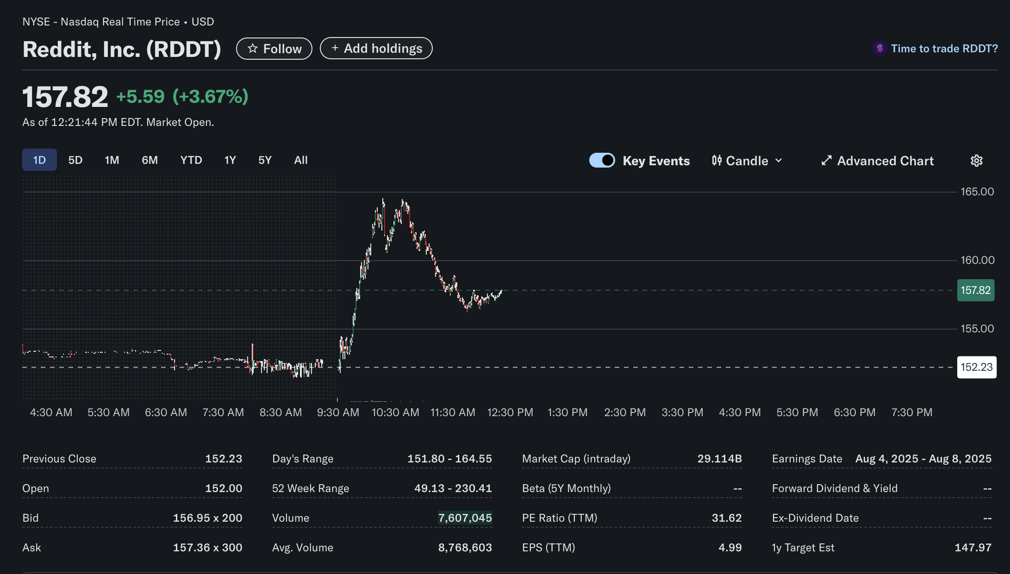Select the 6M time range

(150, 160)
